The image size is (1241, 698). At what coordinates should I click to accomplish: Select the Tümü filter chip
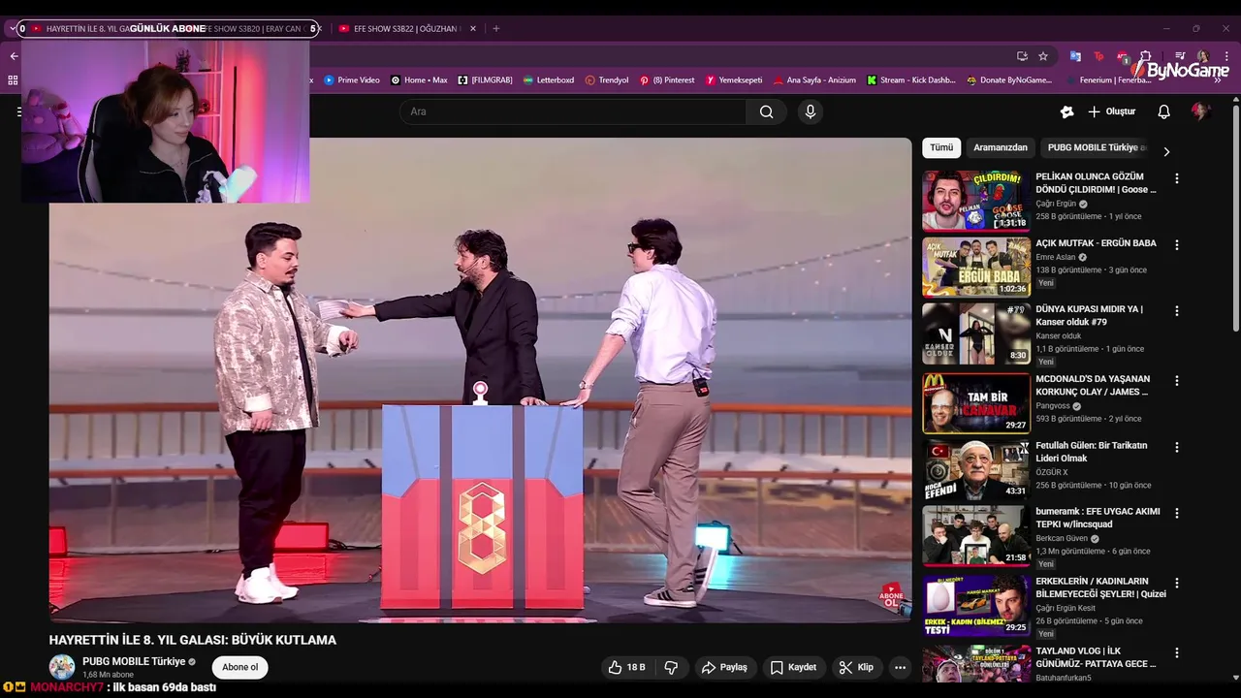pos(941,147)
